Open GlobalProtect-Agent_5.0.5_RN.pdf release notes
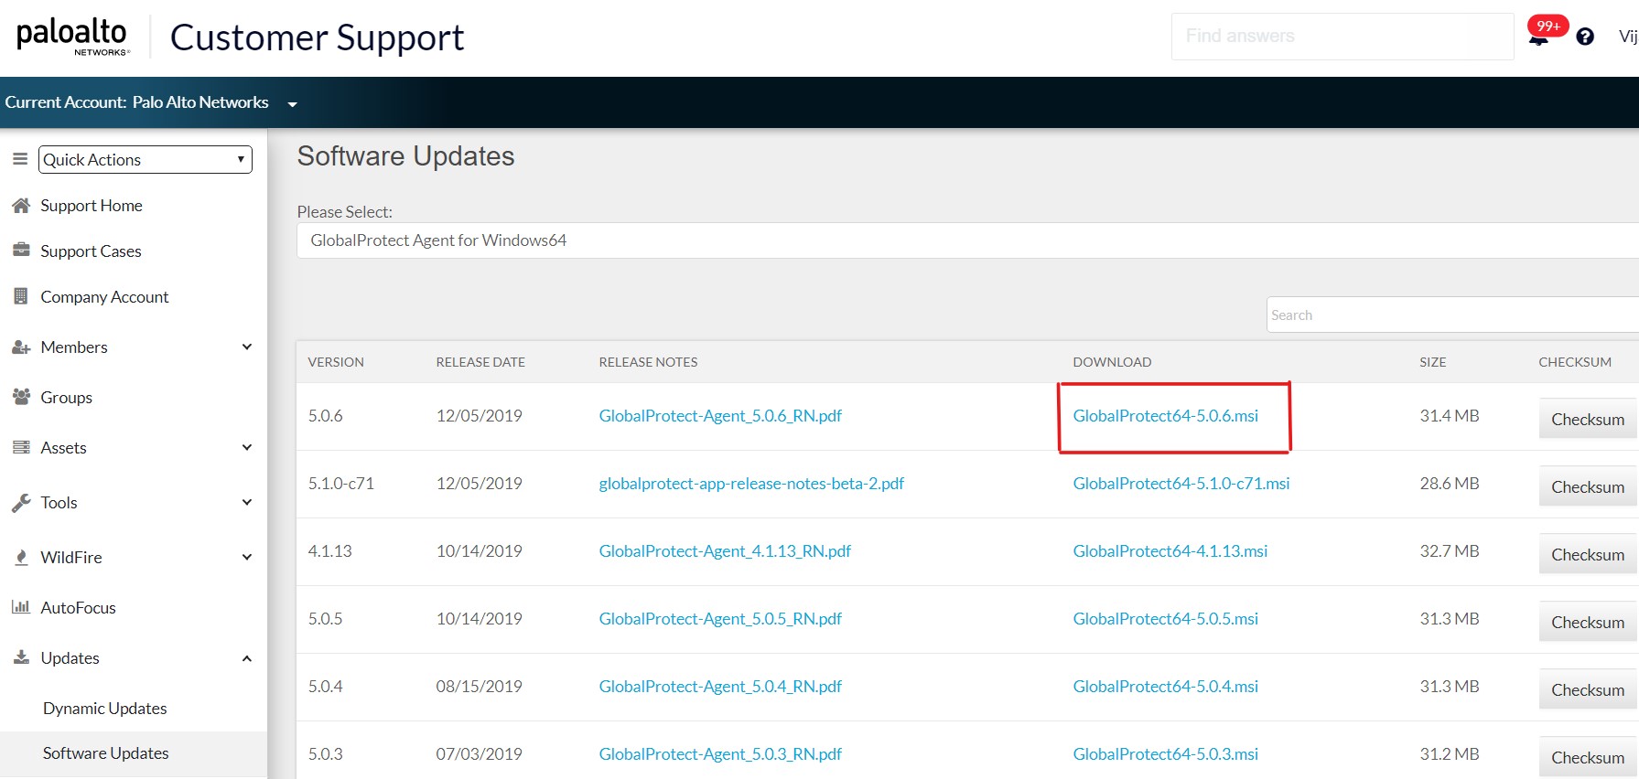 [x=720, y=619]
